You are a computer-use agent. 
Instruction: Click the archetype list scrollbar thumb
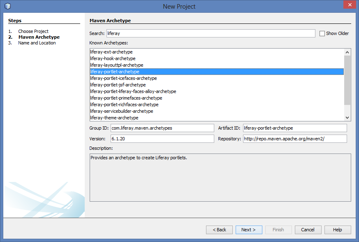click(x=347, y=80)
